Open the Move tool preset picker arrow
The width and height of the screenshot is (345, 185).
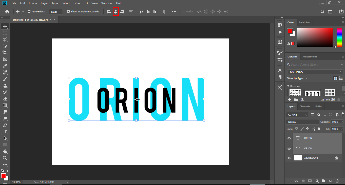point(23,12)
